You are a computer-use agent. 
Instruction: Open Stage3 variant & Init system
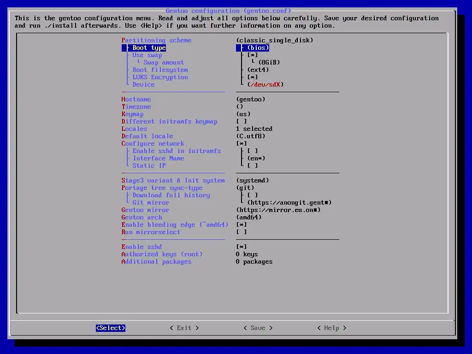173,180
